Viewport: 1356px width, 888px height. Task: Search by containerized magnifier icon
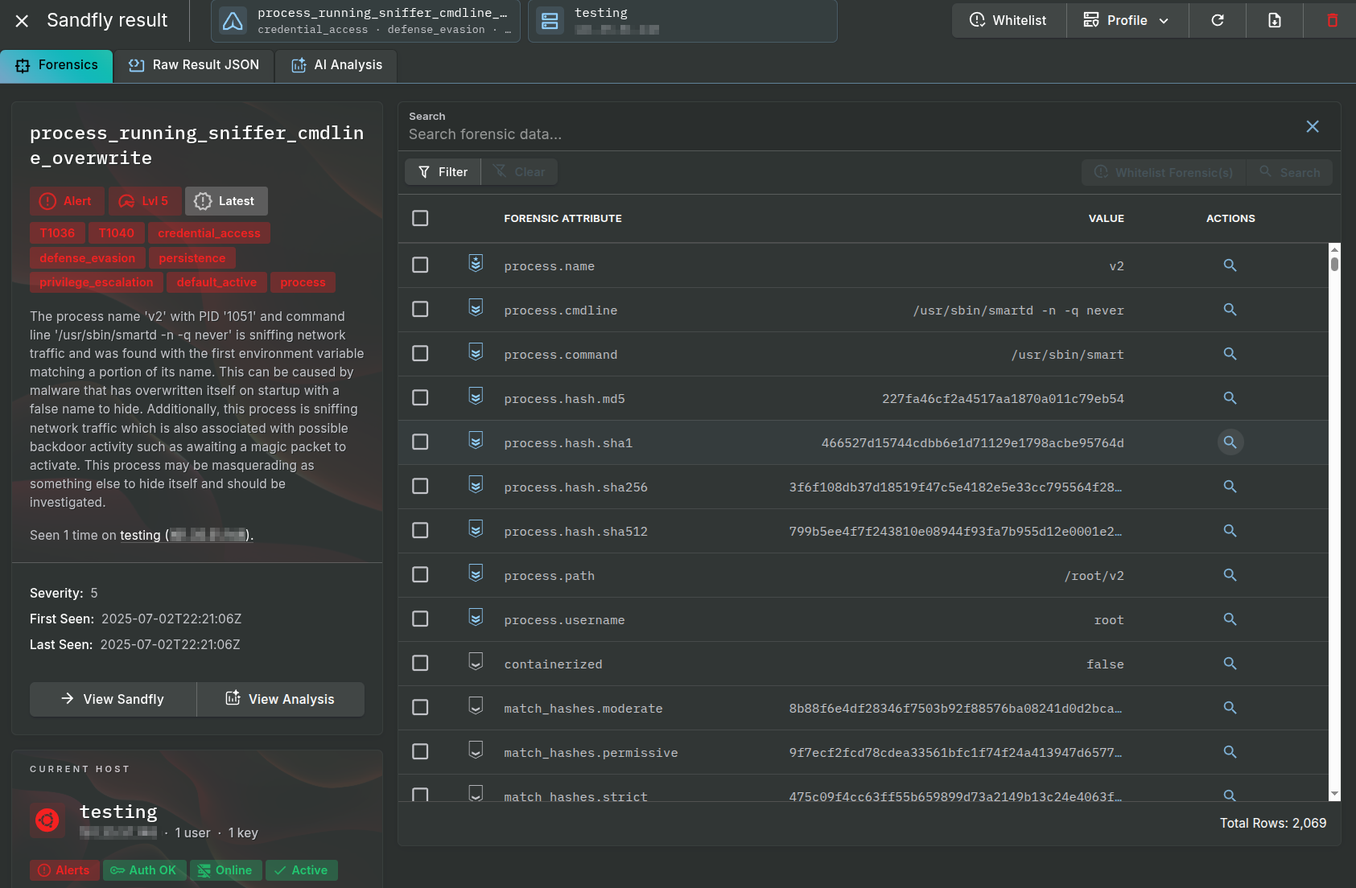(1230, 664)
